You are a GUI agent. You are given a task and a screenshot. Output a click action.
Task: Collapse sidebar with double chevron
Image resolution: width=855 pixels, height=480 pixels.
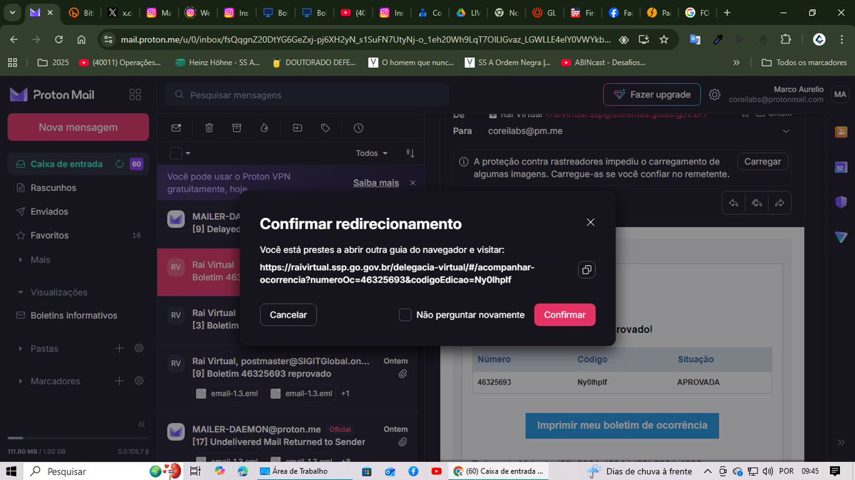(141, 424)
